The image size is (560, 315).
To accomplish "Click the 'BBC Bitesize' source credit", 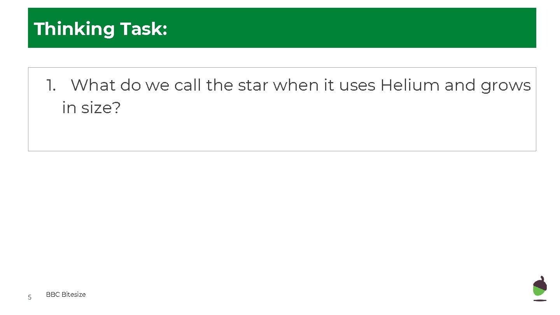I will (66, 295).
